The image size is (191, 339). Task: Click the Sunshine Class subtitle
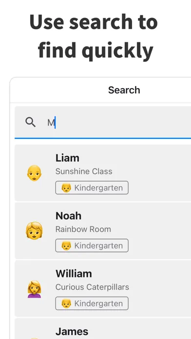point(84,171)
